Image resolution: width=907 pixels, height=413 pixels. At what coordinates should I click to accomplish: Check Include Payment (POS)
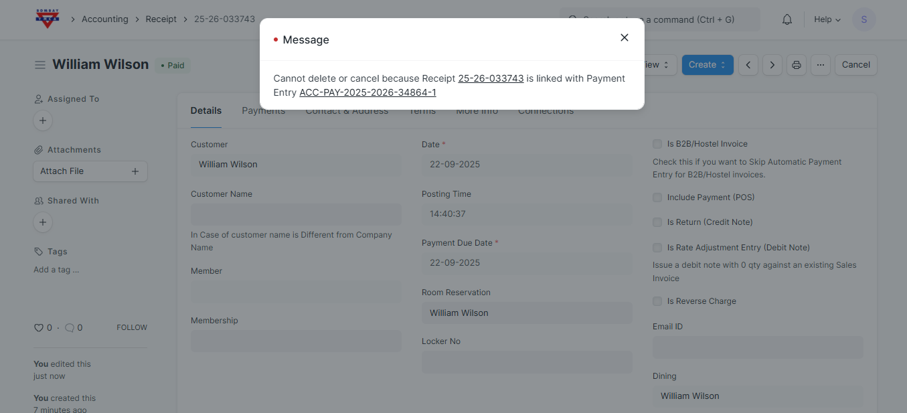pyautogui.click(x=657, y=197)
